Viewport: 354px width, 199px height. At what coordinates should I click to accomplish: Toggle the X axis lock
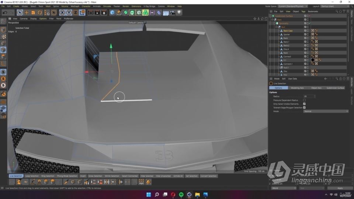[x=62, y=13]
